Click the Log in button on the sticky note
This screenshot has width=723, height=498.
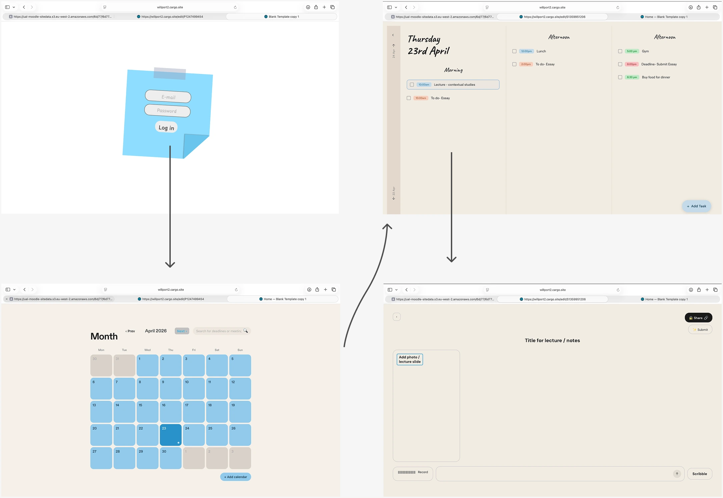point(166,128)
